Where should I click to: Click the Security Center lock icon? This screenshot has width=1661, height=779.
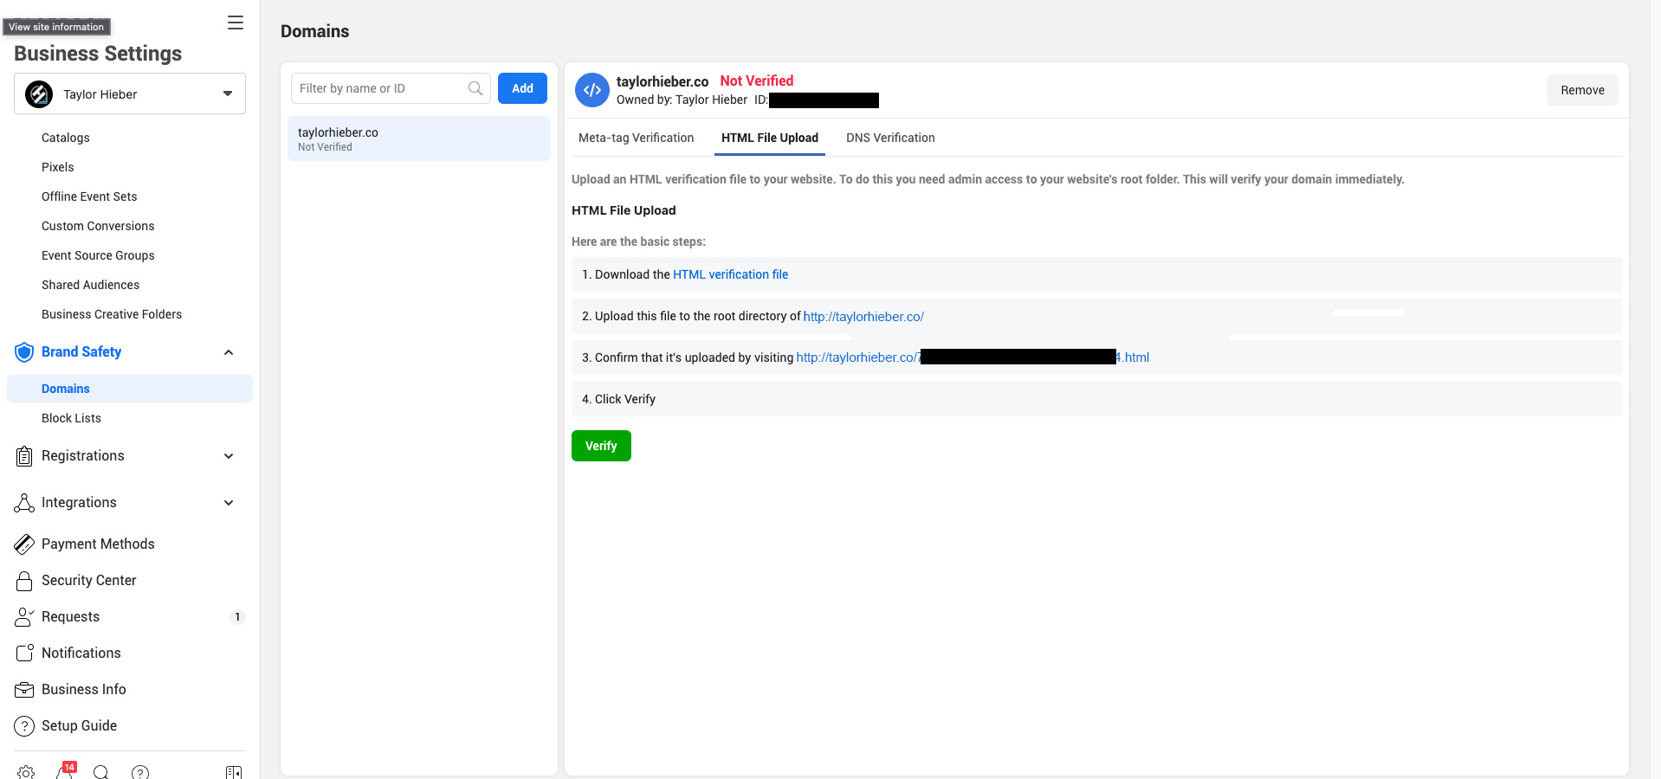tap(24, 581)
